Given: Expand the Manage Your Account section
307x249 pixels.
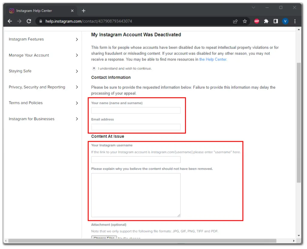Looking at the screenshot, I should point(43,55).
